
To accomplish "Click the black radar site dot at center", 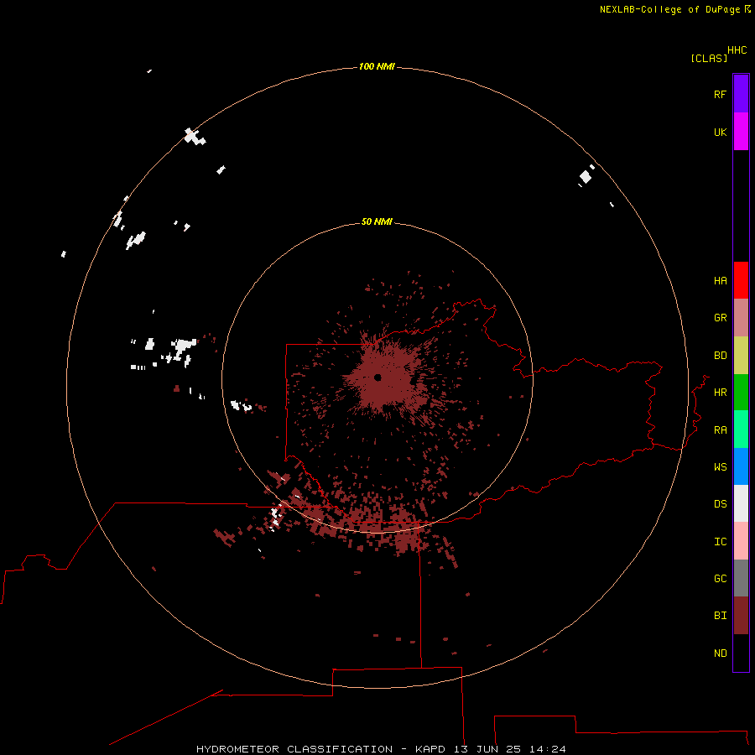I will (x=377, y=377).
